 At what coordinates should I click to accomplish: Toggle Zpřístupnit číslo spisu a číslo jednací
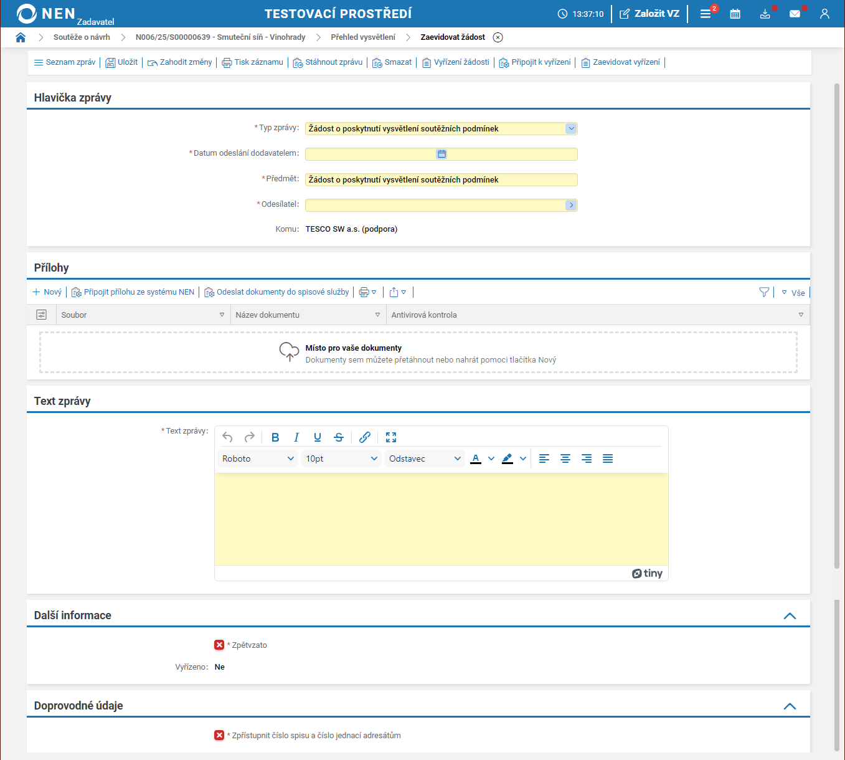pos(219,735)
